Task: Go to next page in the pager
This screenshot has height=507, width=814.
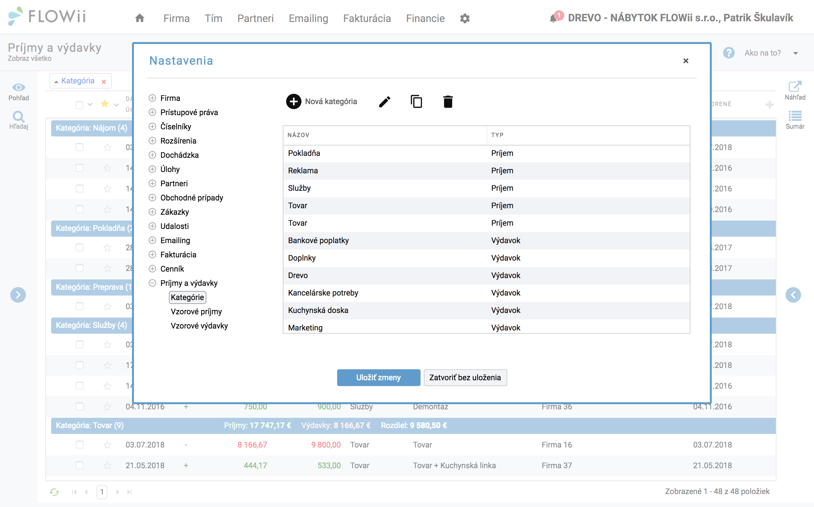Action: [117, 492]
